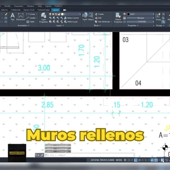Click Create block
The height and width of the screenshot is (170, 170).
coord(99,14)
